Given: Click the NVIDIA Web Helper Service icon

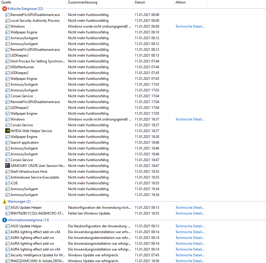Looking at the screenshot, I should [8, 131].
